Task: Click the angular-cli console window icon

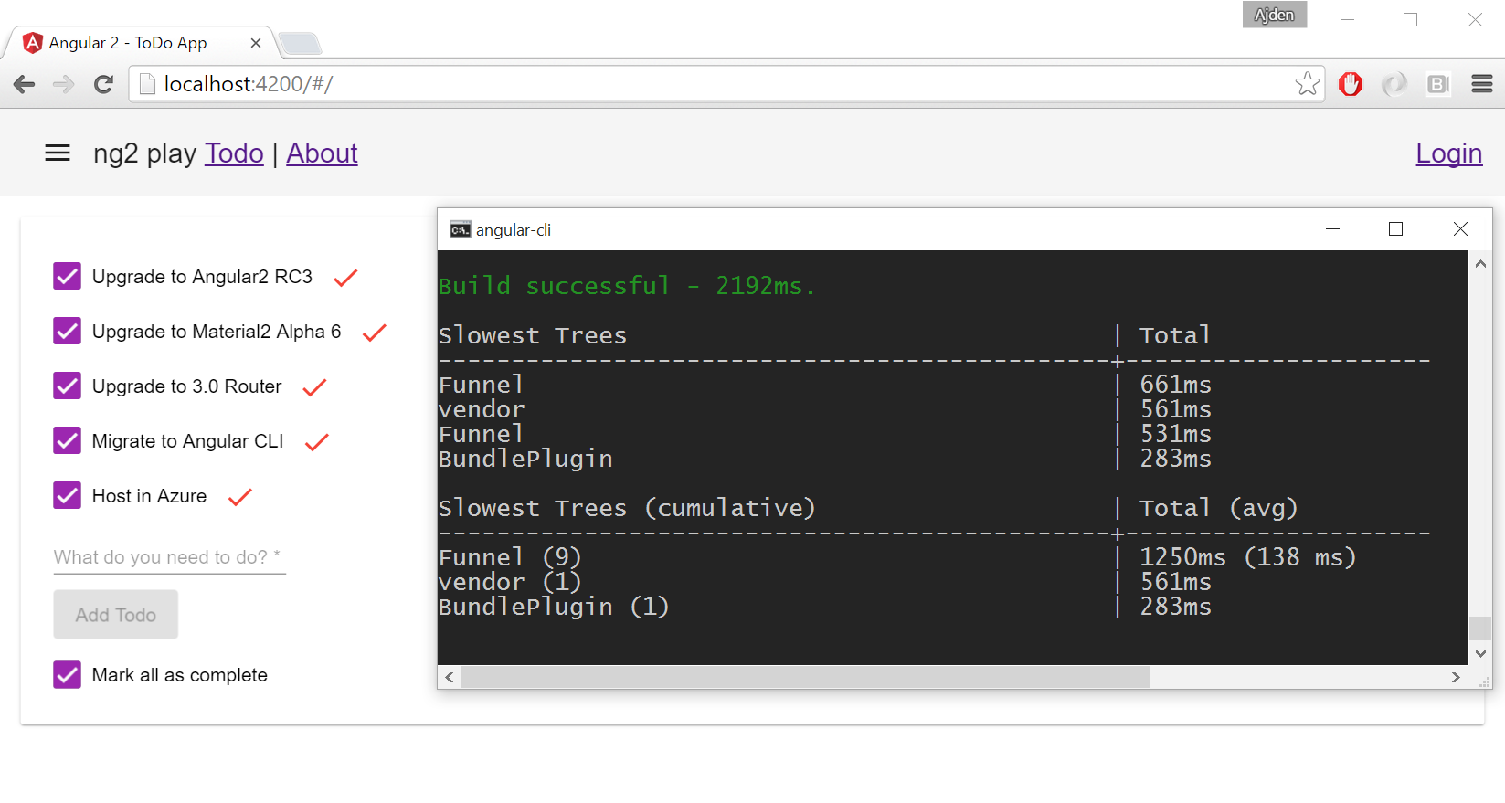Action: [x=460, y=229]
